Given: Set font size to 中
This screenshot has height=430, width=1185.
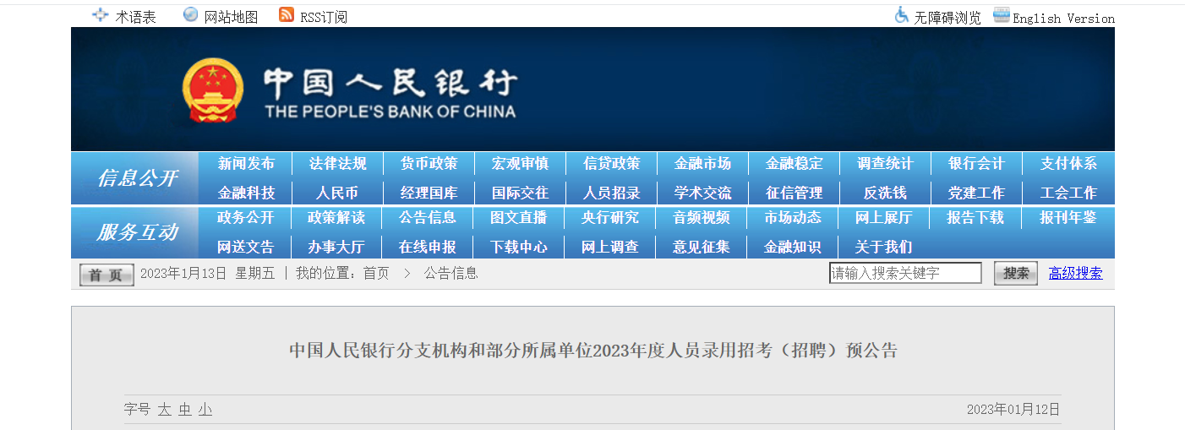Looking at the screenshot, I should click(x=185, y=410).
